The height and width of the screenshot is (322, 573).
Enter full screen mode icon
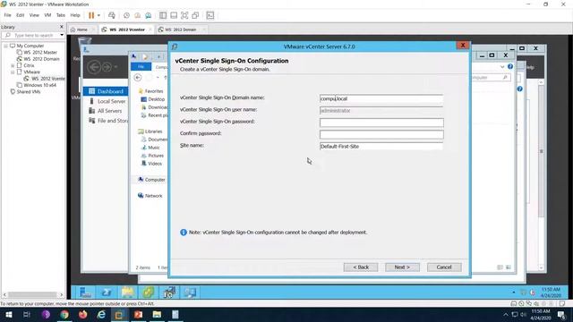coord(184,15)
